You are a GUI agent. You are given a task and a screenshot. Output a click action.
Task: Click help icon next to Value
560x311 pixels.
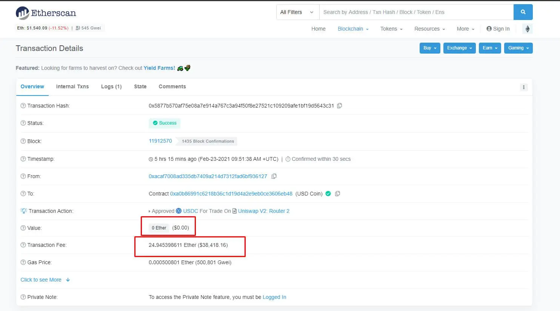point(23,228)
